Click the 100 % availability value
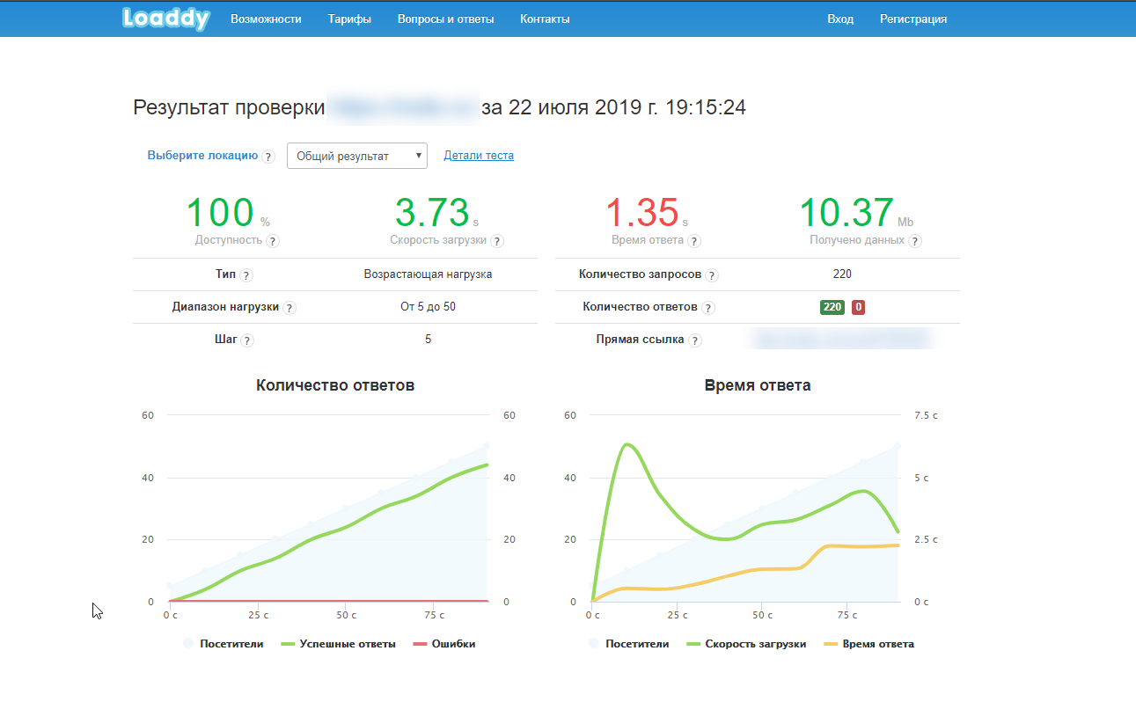1136x724 pixels. point(229,215)
